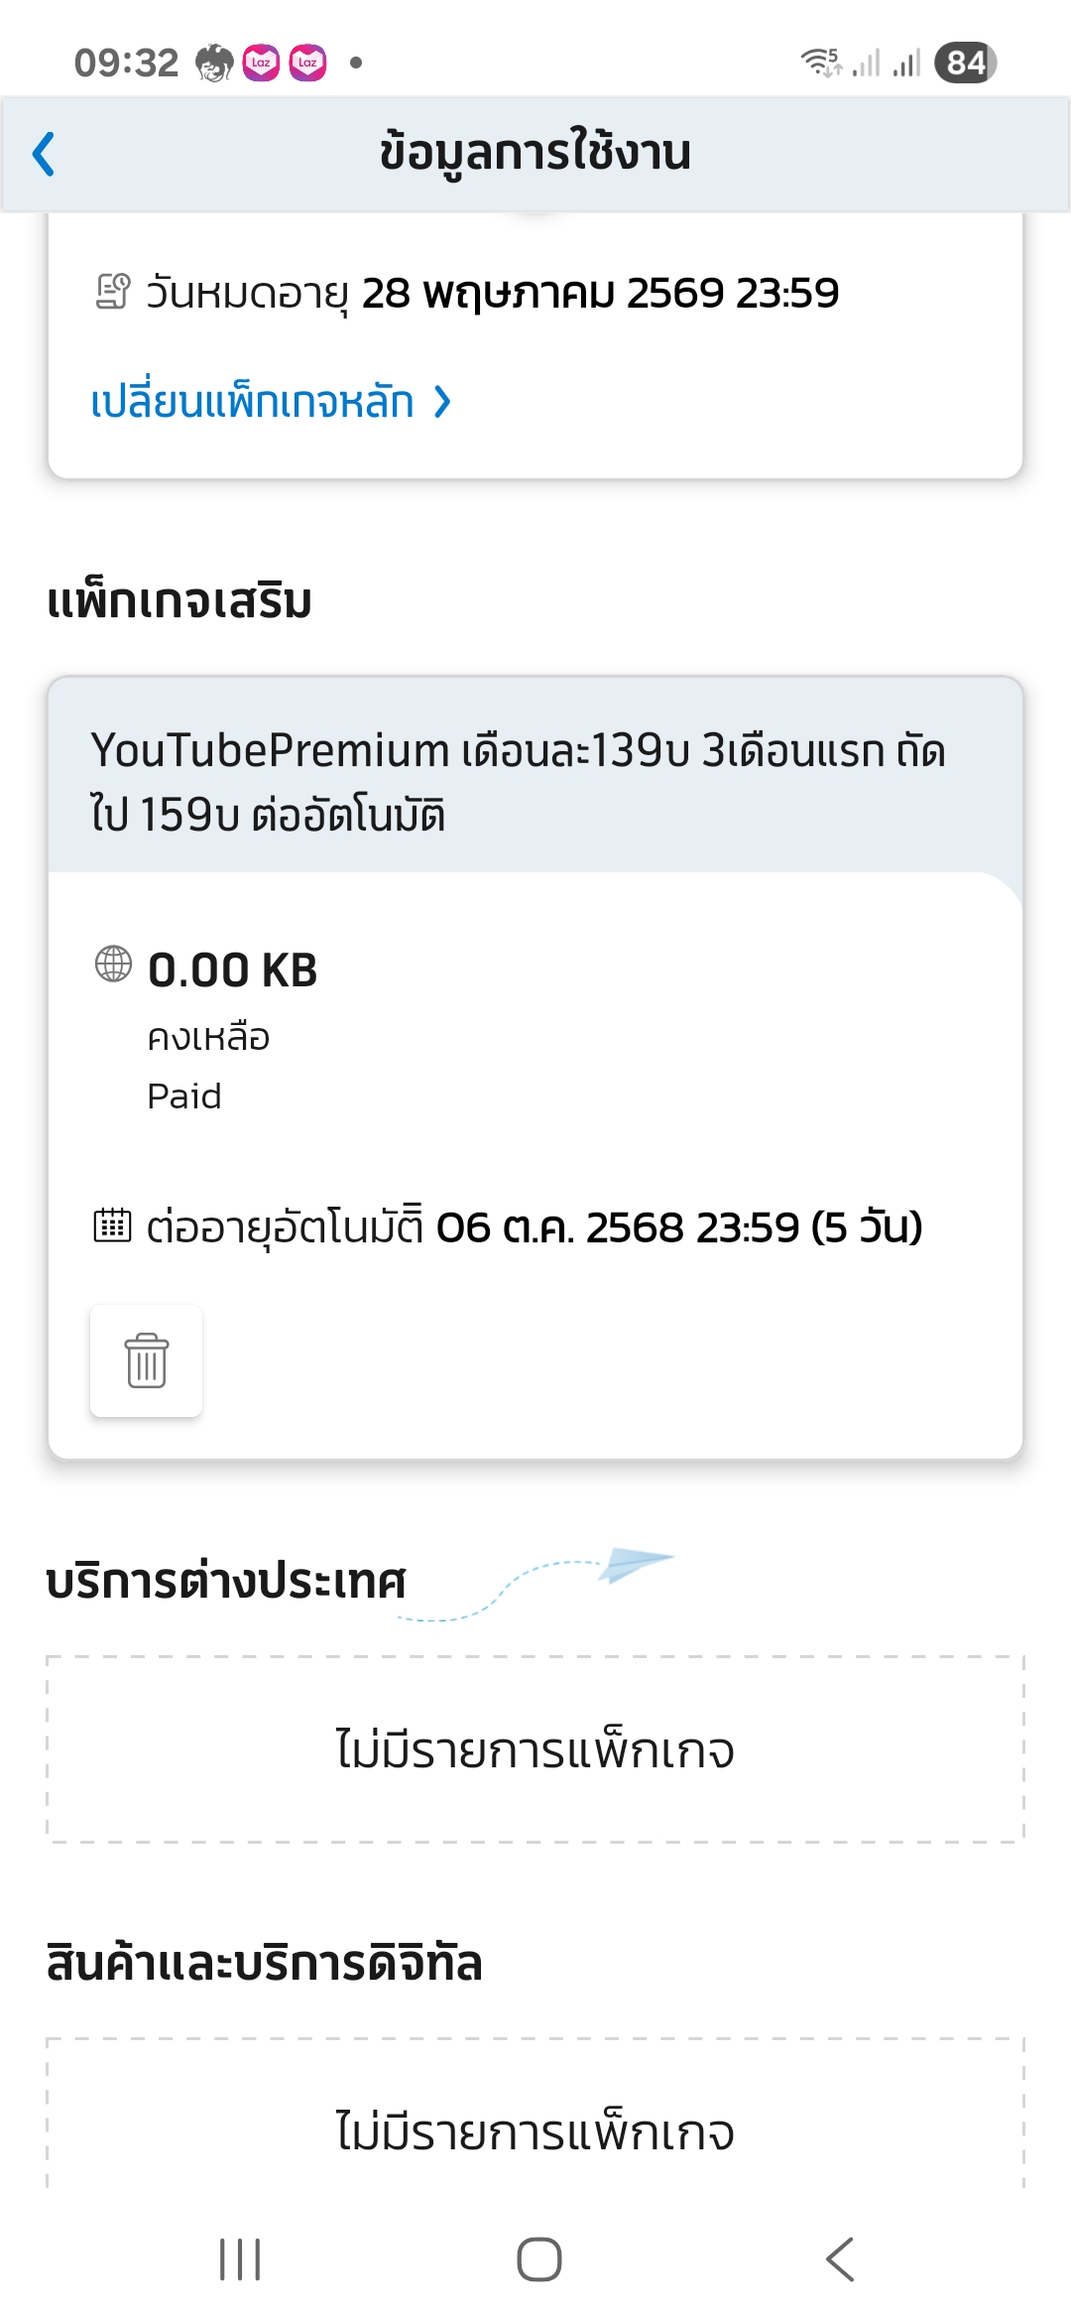Tap the 0.00 KB remaining data
Viewport: 1071px width, 2322px height.
coord(232,969)
